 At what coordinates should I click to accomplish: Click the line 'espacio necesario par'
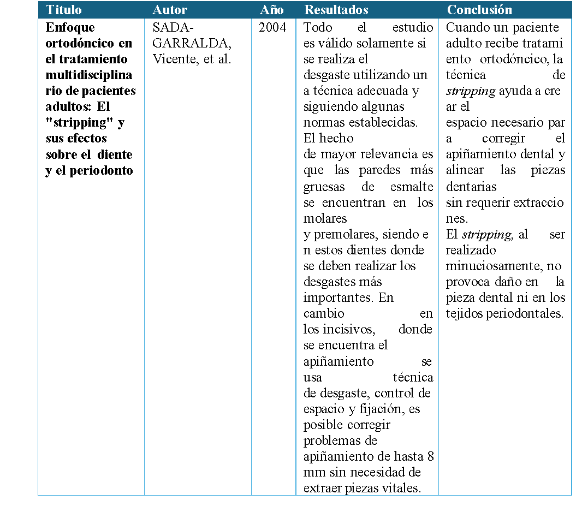click(506, 123)
